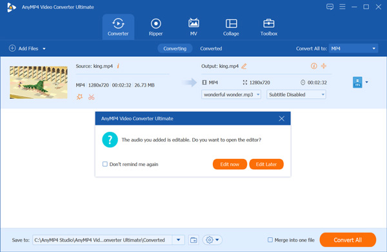Image resolution: width=387 pixels, height=252 pixels.
Task: Open the Subtitle Disabled dropdown
Action: [x=296, y=94]
